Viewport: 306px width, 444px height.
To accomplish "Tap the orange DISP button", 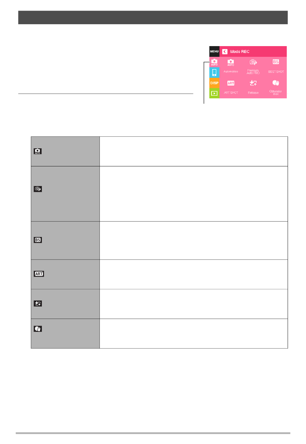I will click(214, 83).
